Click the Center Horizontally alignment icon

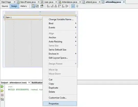pyautogui.click(x=56, y=6)
